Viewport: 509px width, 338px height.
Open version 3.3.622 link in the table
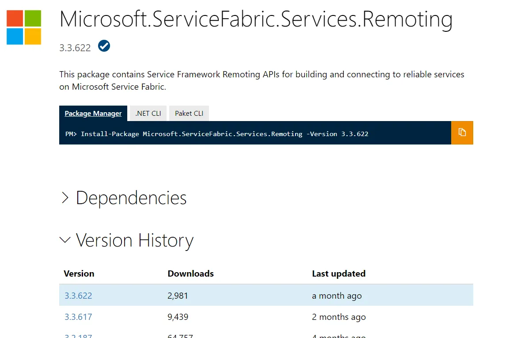tap(78, 296)
